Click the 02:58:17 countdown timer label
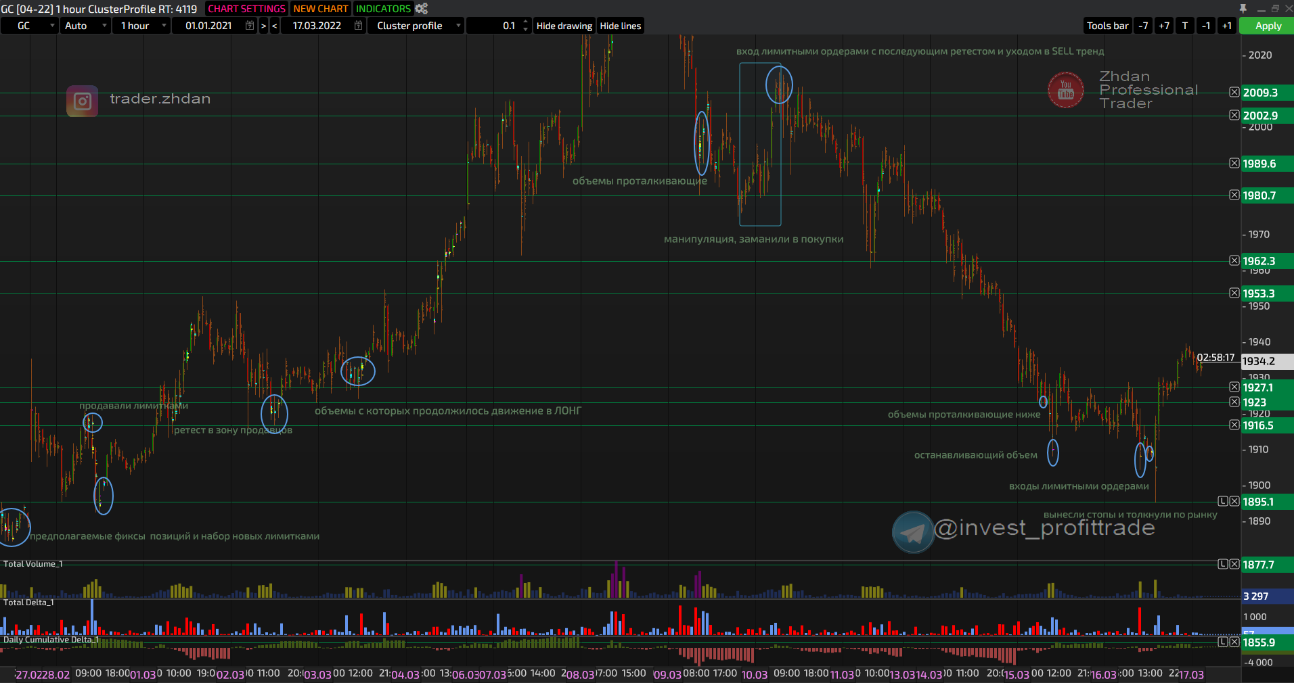Viewport: 1294px width, 683px height. coord(1215,358)
